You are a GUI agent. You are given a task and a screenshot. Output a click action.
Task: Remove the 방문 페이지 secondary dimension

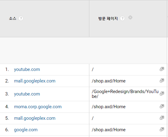coord(130,17)
